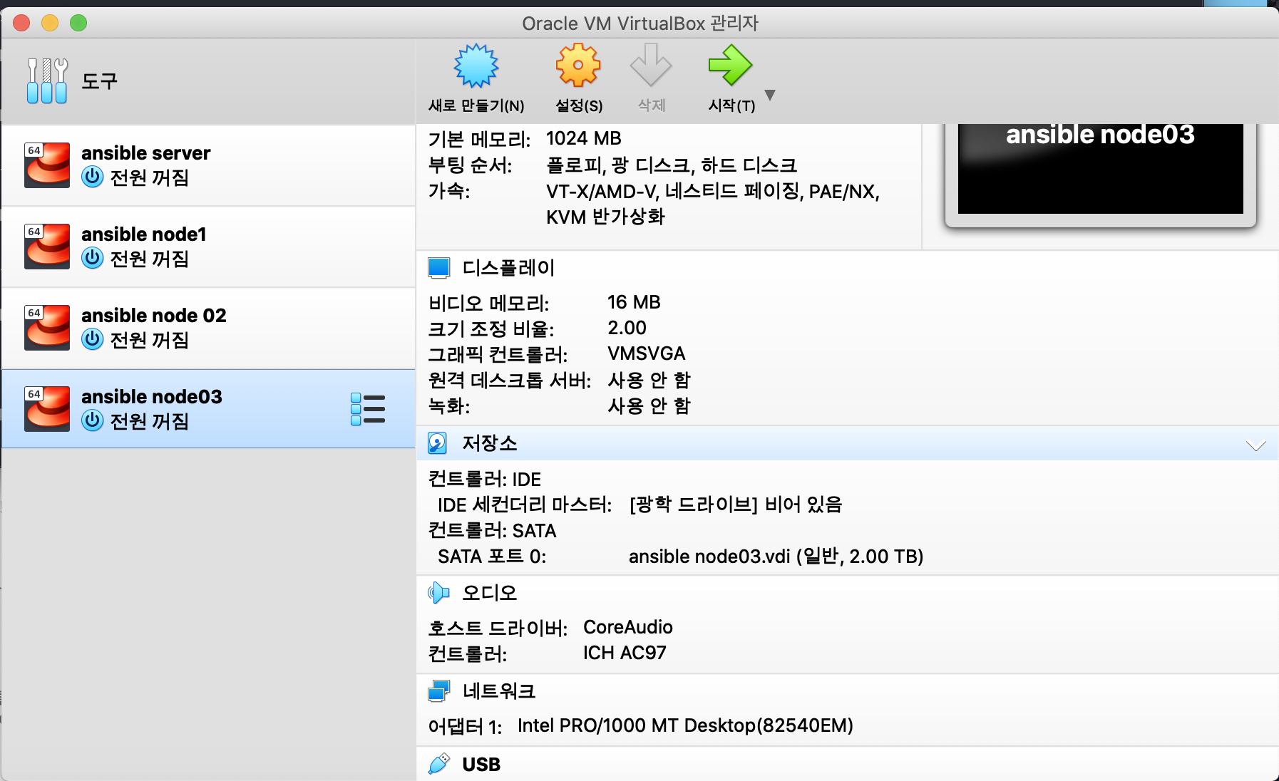Click the CoreAudio host driver value

tap(628, 627)
